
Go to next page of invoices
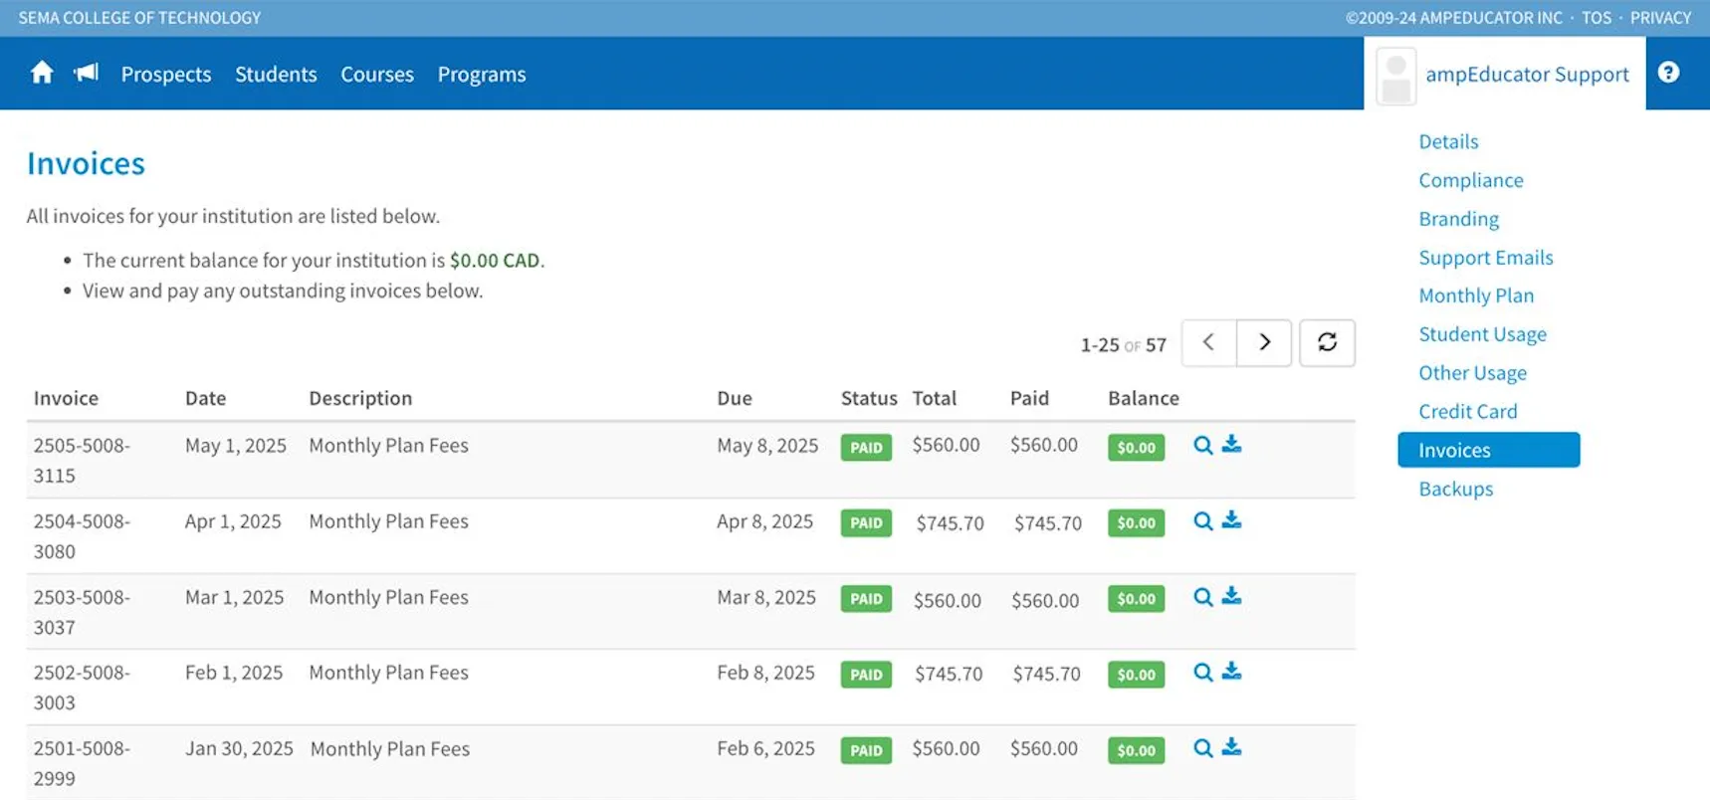[x=1264, y=342]
